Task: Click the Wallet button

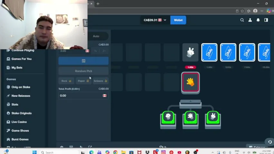Action: 178,20
